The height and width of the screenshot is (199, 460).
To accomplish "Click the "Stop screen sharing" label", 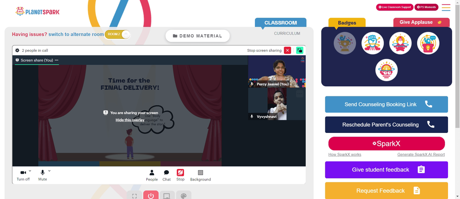I will click(x=264, y=50).
